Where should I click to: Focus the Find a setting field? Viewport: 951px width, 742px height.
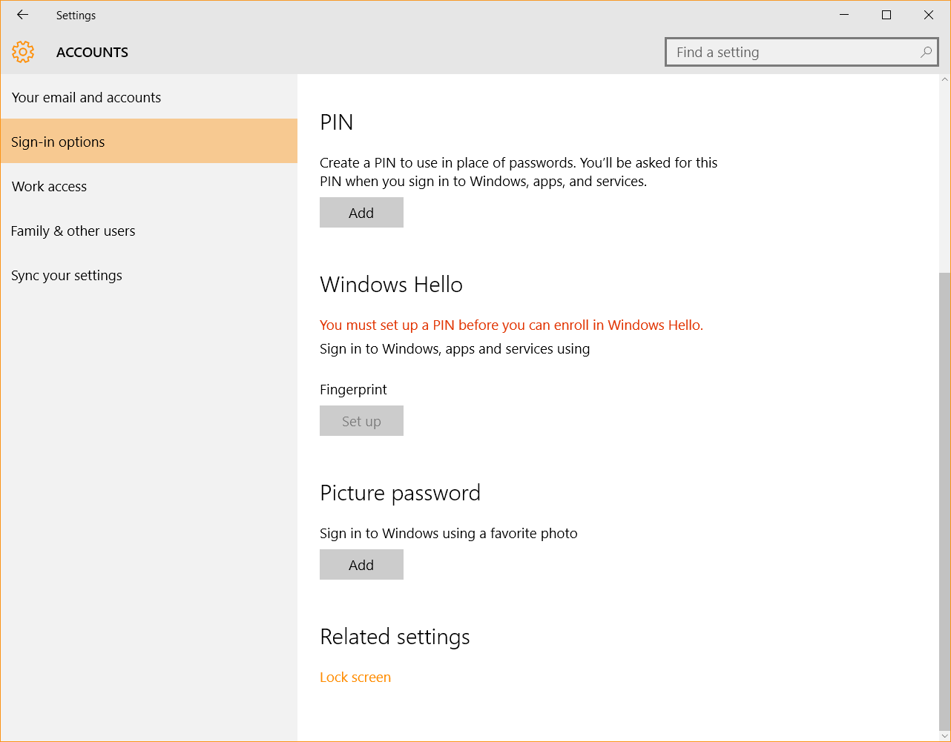pos(802,53)
